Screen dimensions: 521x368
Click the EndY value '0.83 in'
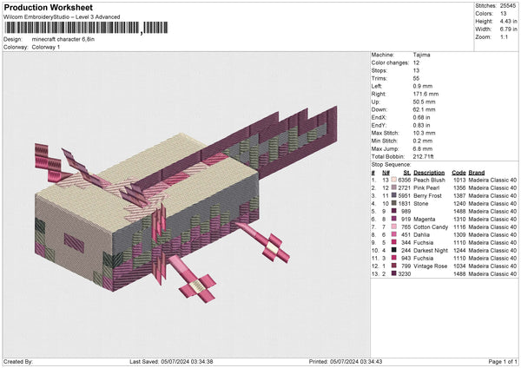pos(421,125)
